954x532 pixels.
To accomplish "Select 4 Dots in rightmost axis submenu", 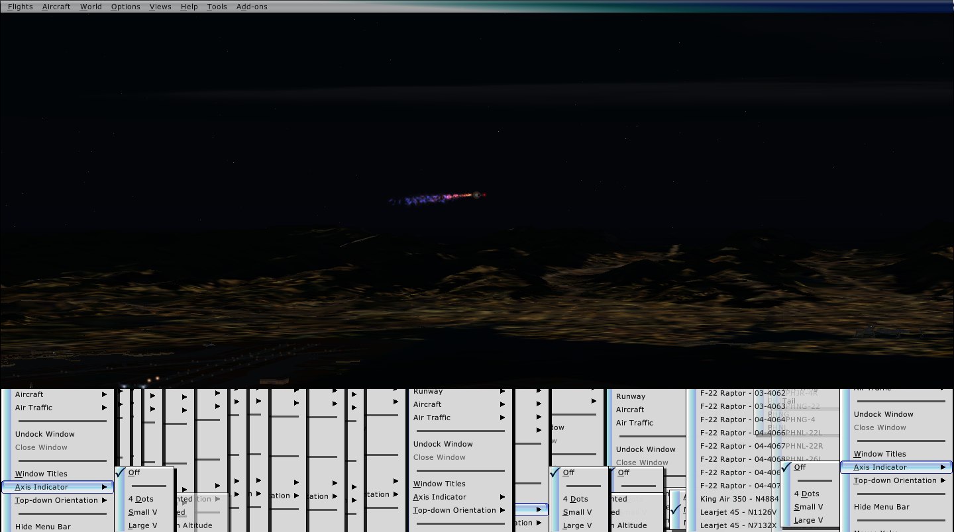I will (806, 494).
